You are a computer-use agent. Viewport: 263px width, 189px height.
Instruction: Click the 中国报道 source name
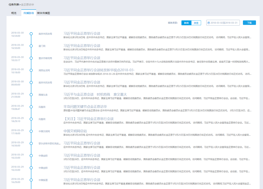point(43,180)
